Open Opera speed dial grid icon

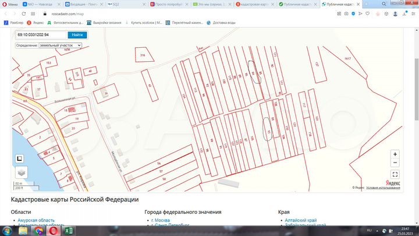[33, 13]
